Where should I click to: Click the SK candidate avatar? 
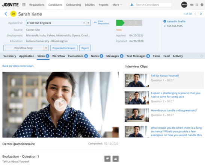tap(14, 14)
